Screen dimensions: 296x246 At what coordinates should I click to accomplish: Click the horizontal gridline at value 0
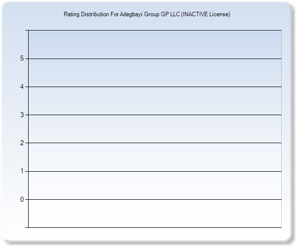[x=155, y=199]
